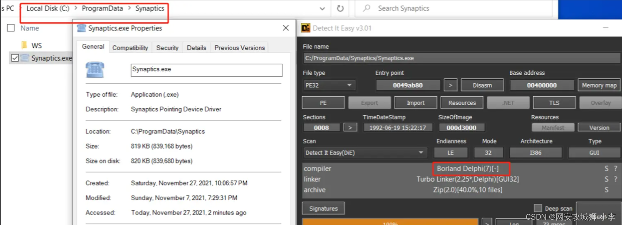
Task: Open Disasm in Detect It Easy
Action: (482, 85)
